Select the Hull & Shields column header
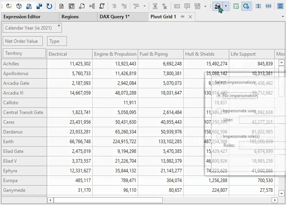 206,54
